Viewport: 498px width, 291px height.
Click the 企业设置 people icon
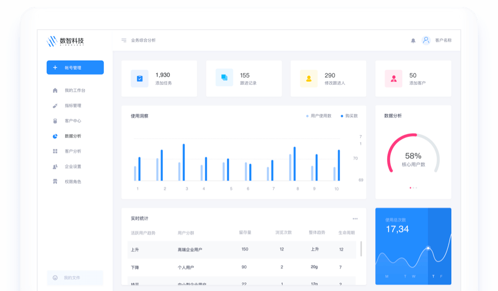pos(55,166)
